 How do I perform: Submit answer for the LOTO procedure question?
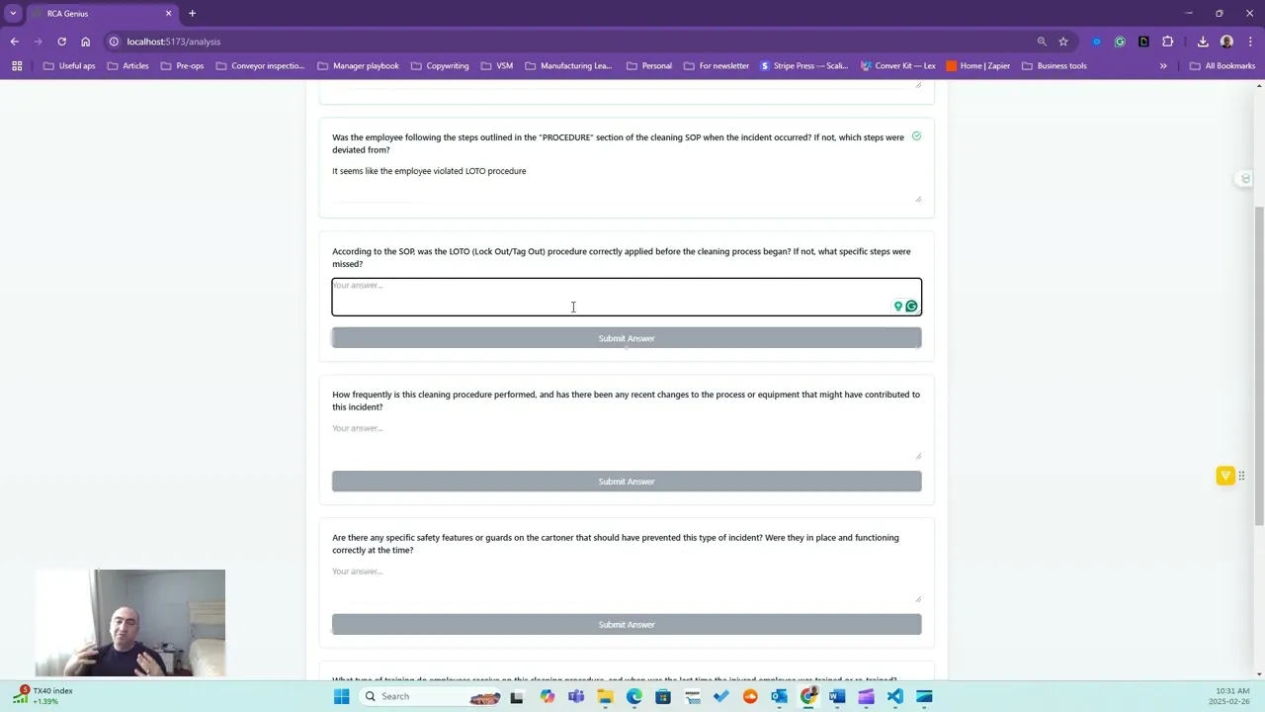click(627, 338)
